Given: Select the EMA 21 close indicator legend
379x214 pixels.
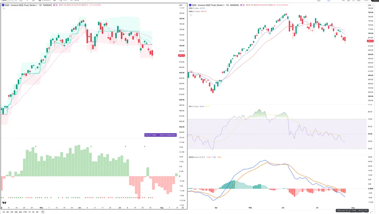Looking at the screenshot, I should [x=195, y=11].
